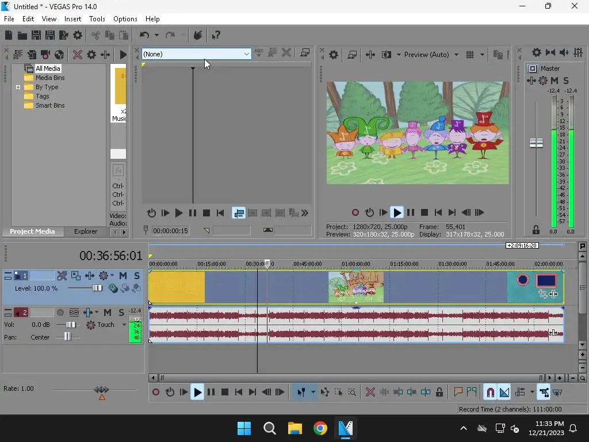Open Google Chrome from the taskbar
589x442 pixels.
[320, 428]
